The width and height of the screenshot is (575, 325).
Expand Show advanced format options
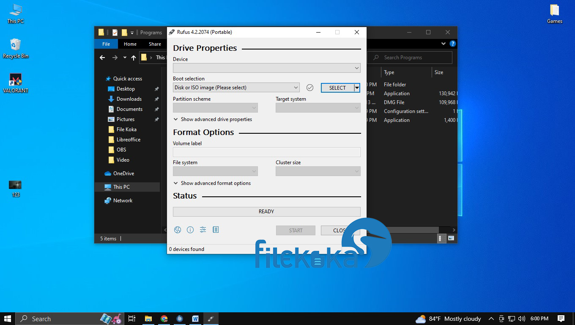coord(212,183)
